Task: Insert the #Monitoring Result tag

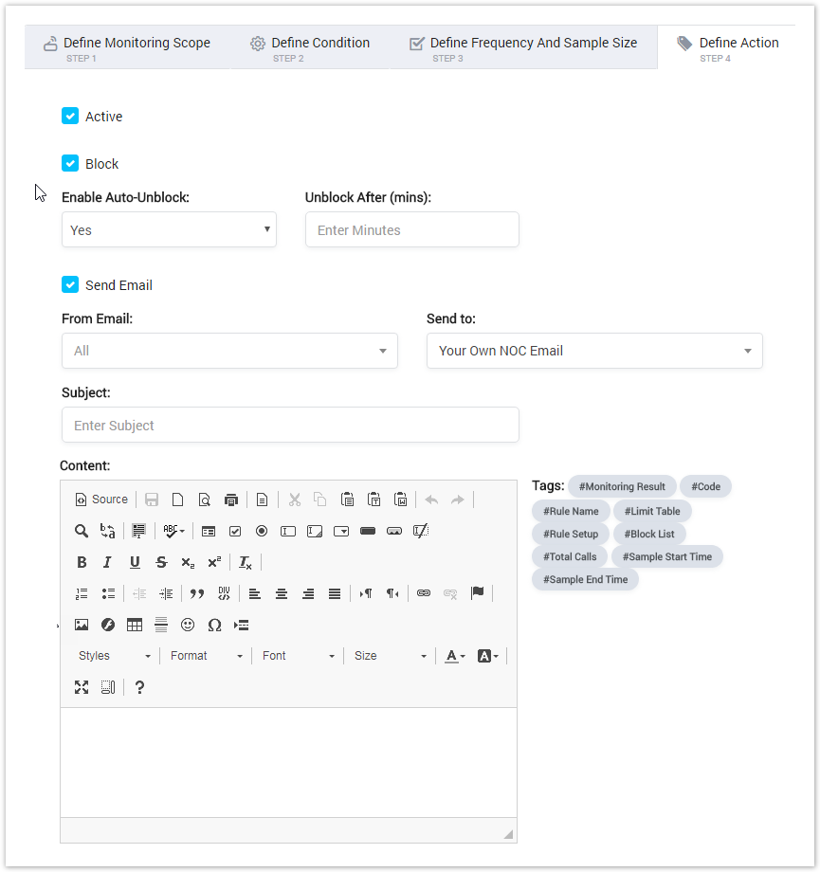Action: click(622, 486)
